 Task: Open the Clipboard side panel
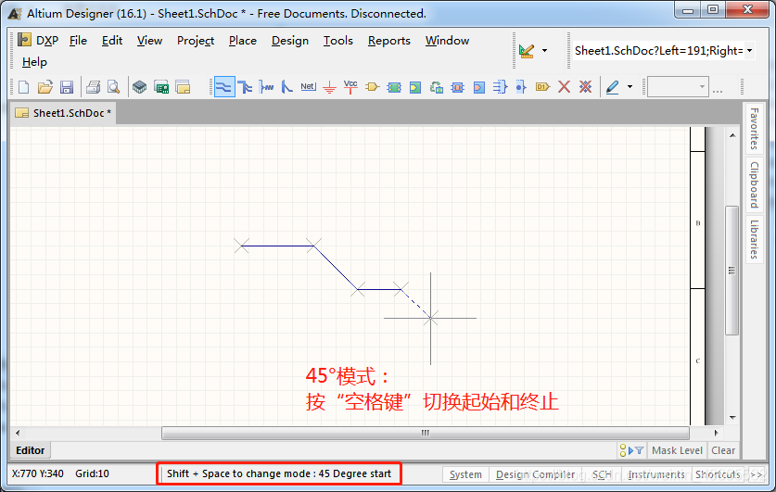pos(754,184)
